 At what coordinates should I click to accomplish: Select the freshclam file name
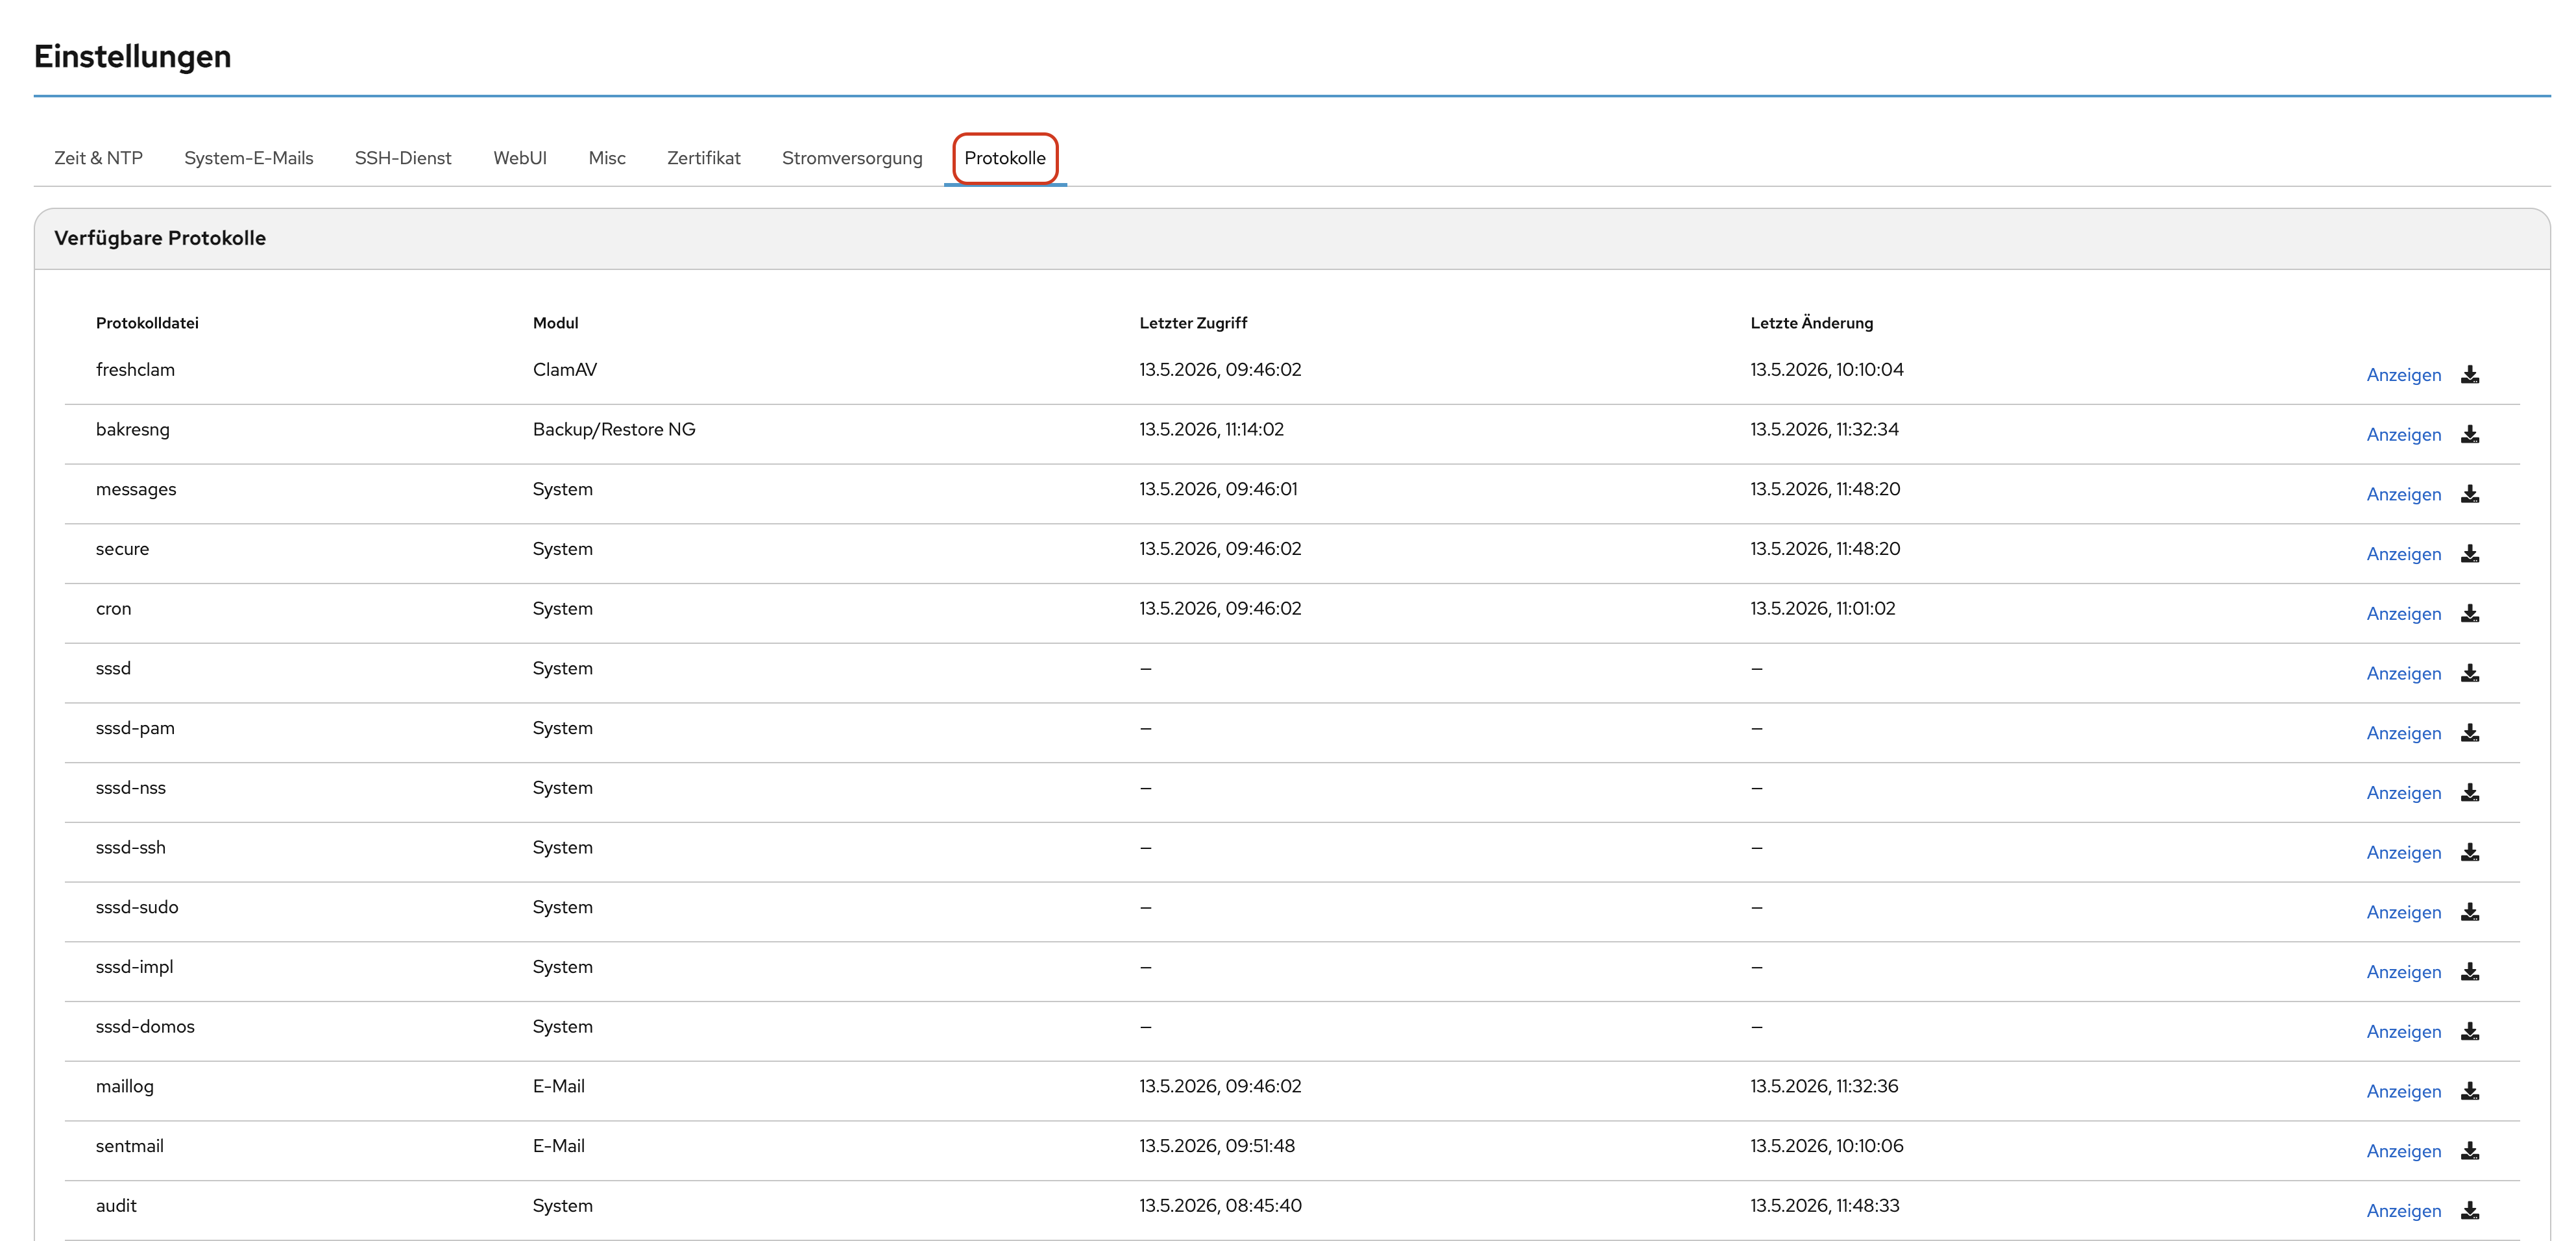[135, 370]
